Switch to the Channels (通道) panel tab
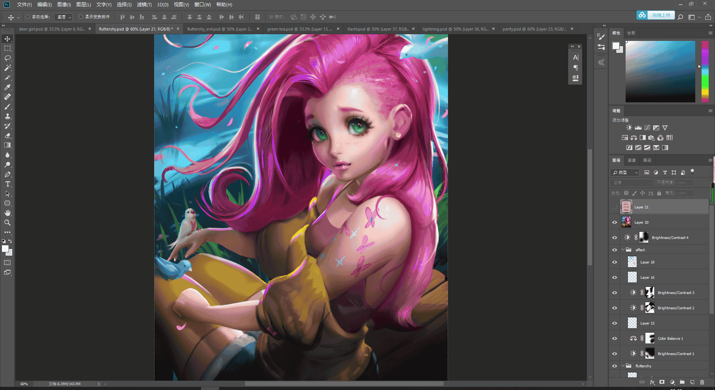The image size is (715, 390). pos(632,160)
